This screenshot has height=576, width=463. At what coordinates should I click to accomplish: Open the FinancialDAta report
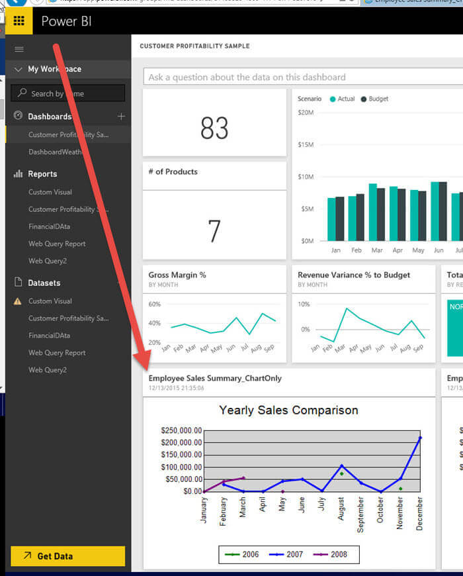[x=49, y=226]
